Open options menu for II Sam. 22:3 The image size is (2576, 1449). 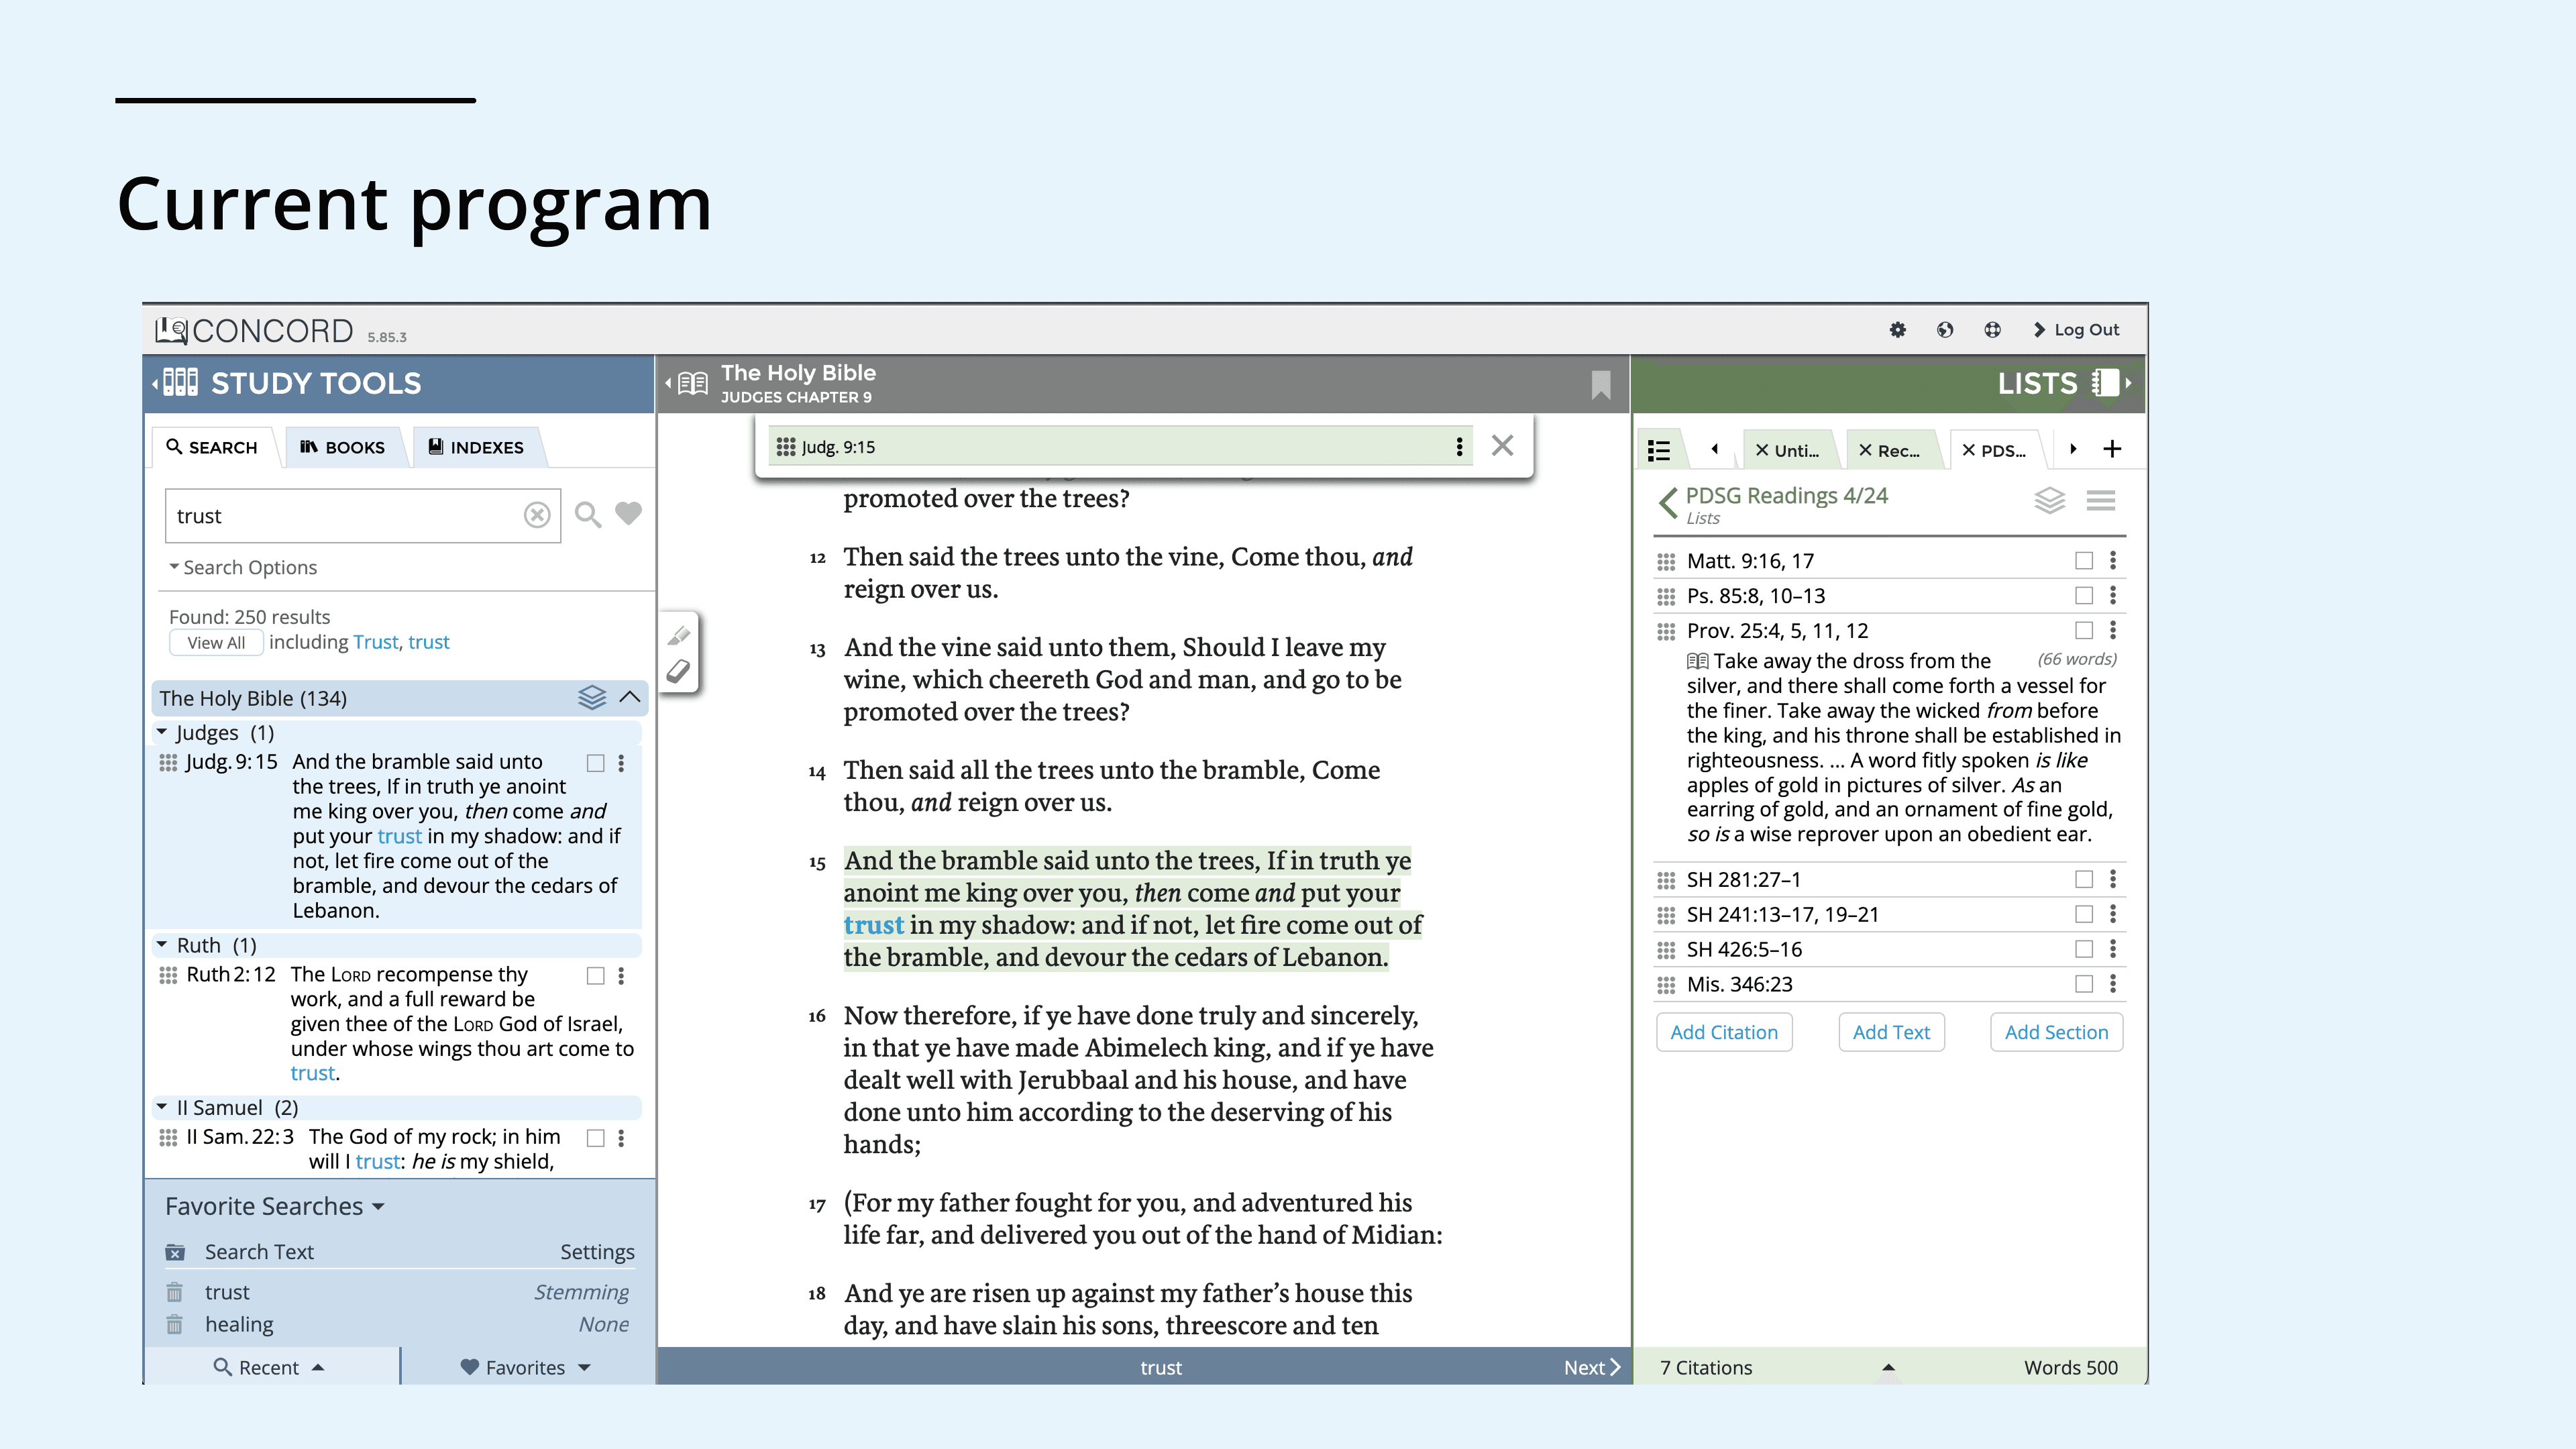pos(621,1138)
